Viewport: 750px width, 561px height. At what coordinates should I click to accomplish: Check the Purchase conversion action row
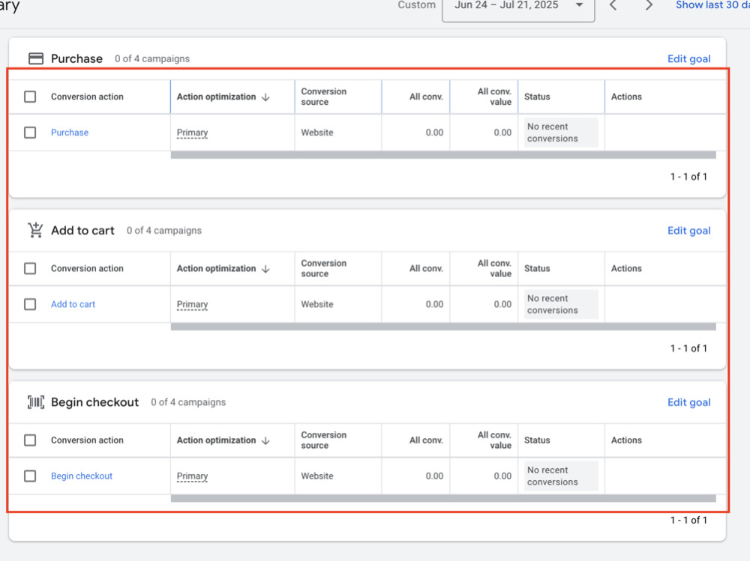30,133
